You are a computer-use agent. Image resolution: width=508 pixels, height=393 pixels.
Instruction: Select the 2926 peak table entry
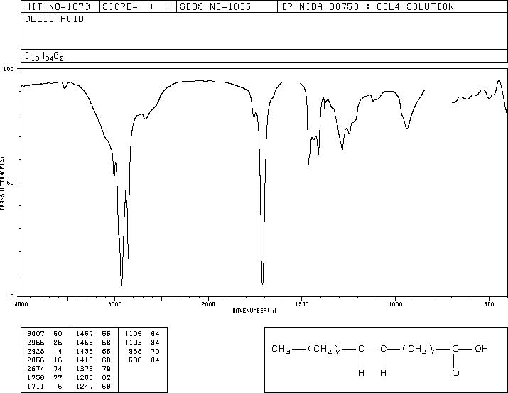click(x=45, y=351)
